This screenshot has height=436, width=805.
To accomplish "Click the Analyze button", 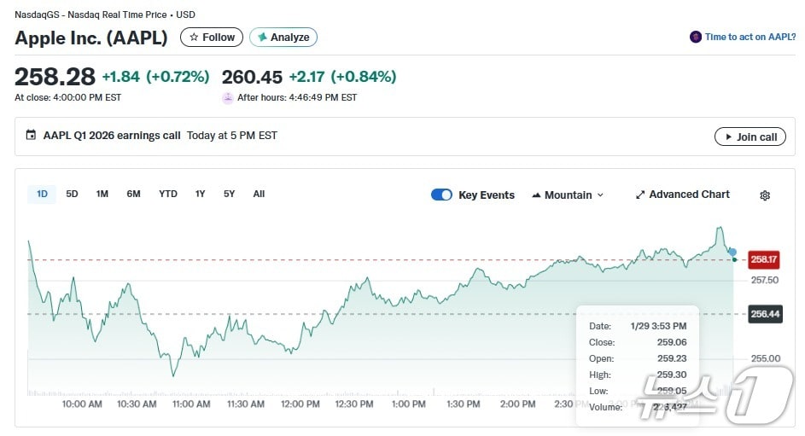I will click(283, 38).
